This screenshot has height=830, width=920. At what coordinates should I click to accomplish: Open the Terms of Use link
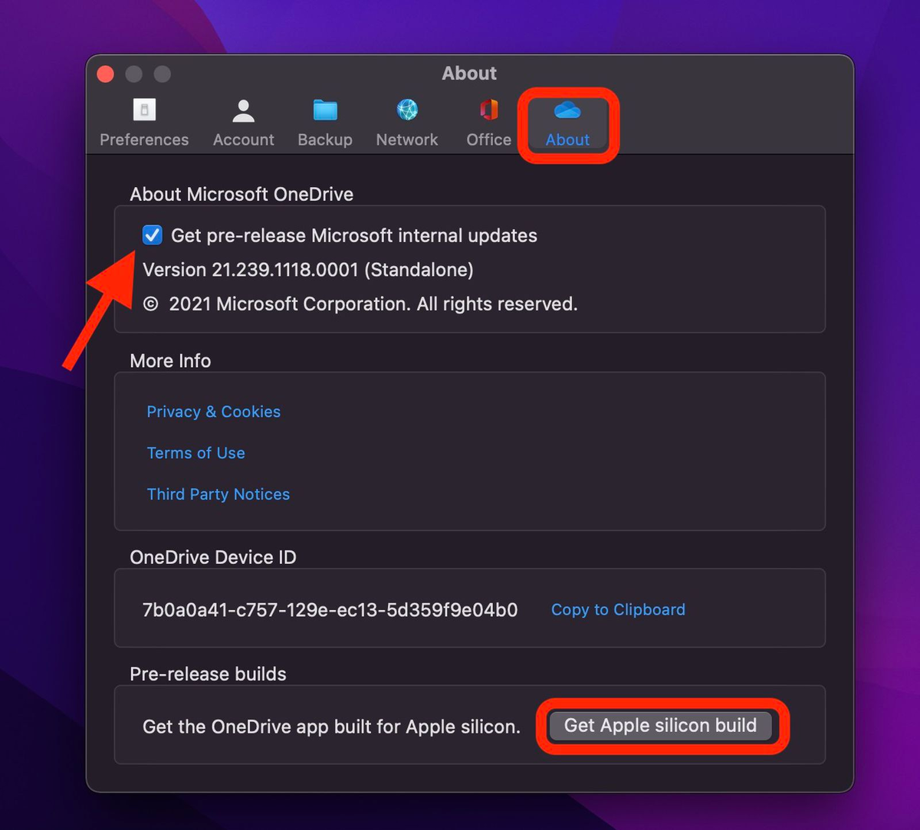pos(195,453)
